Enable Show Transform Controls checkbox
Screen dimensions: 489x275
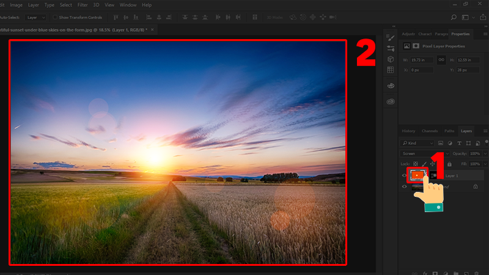(55, 18)
